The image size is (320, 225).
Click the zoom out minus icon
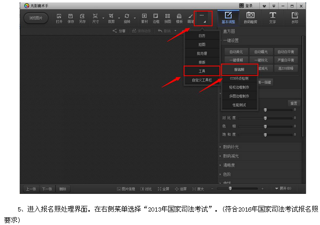[212, 189]
